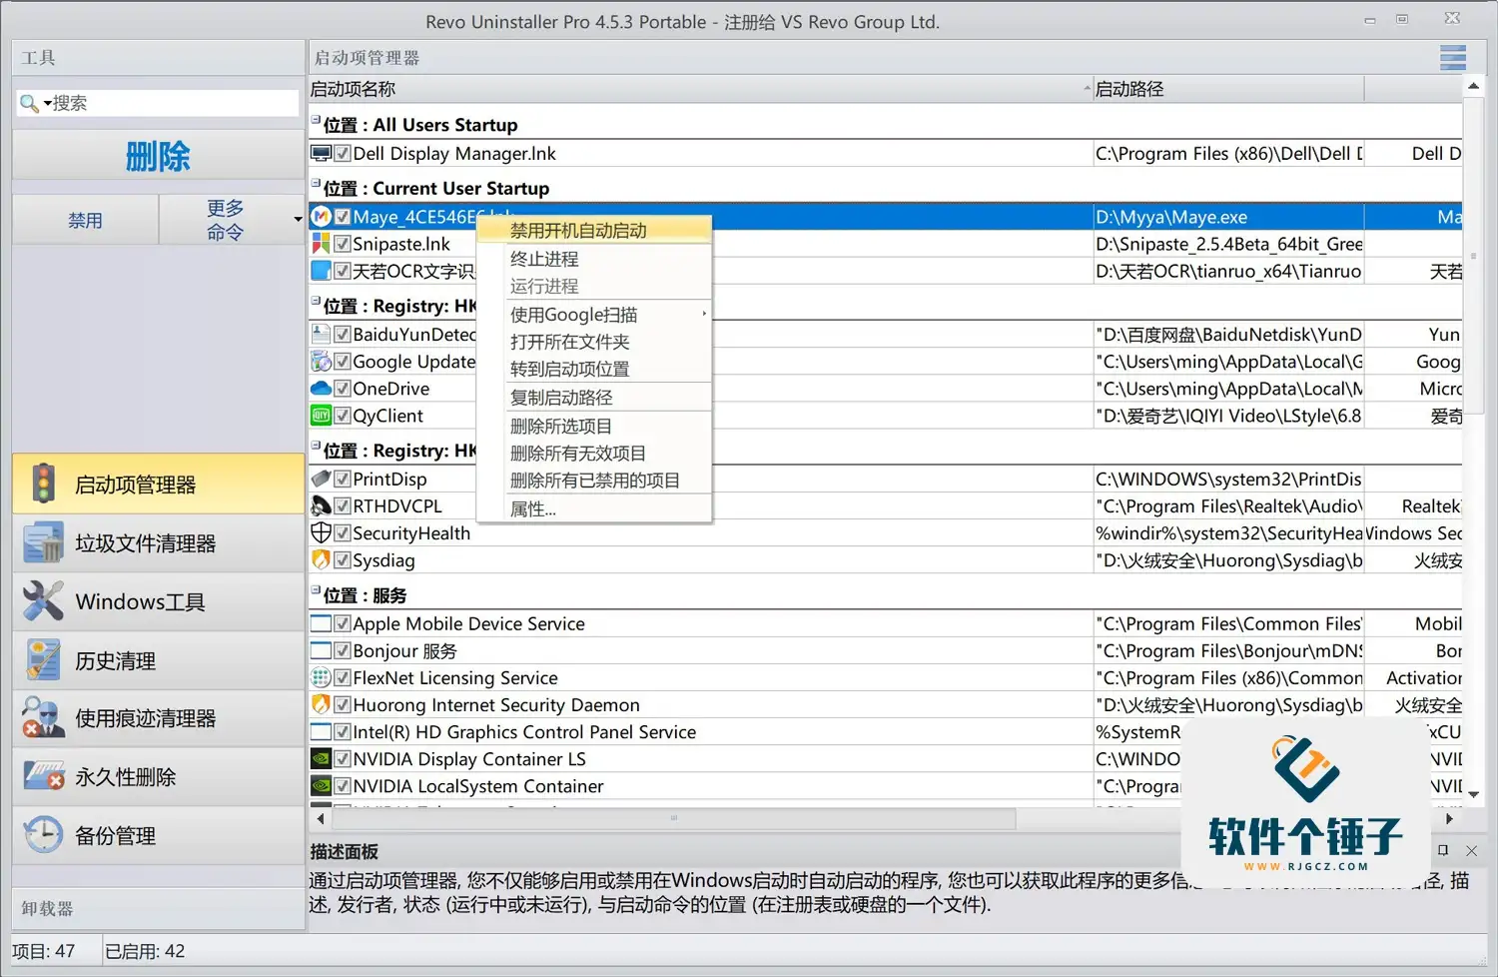Choose 删除所有已禁用的项目 in the menu

(593, 480)
